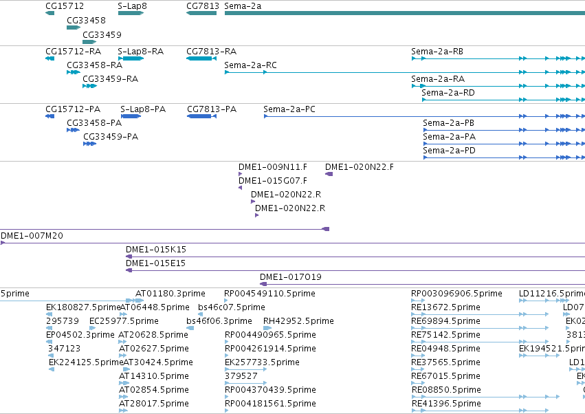Click the CG33458 gene label
Screen dimensions: 585x414
point(86,20)
